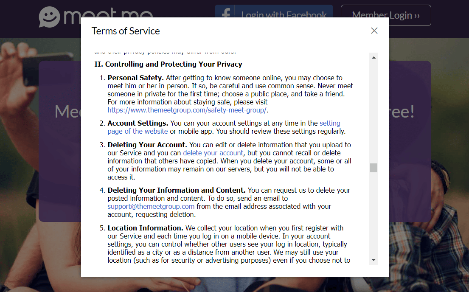This screenshot has width=469, height=292.
Task: Open the safety-meet-group URL link
Action: point(187,110)
